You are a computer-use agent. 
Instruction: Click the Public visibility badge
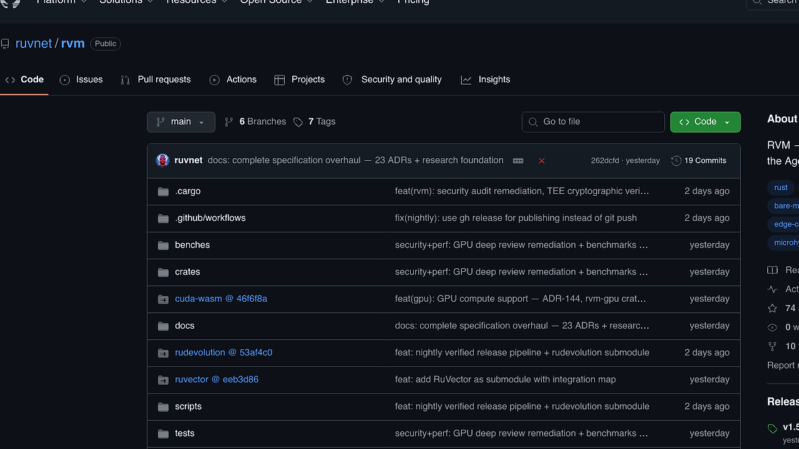[x=105, y=44]
